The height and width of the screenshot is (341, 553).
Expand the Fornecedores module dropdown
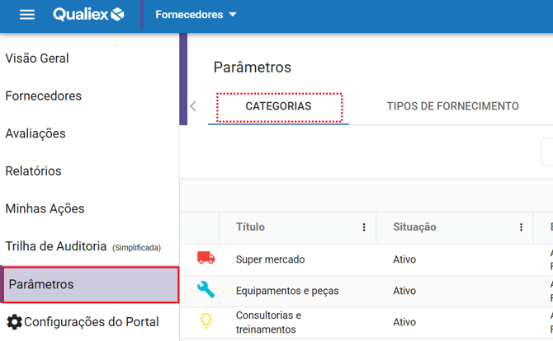point(196,15)
